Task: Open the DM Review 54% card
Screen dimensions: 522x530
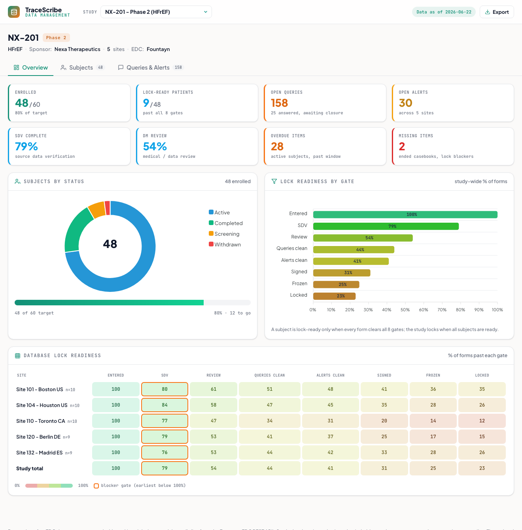Action: tap(197, 146)
